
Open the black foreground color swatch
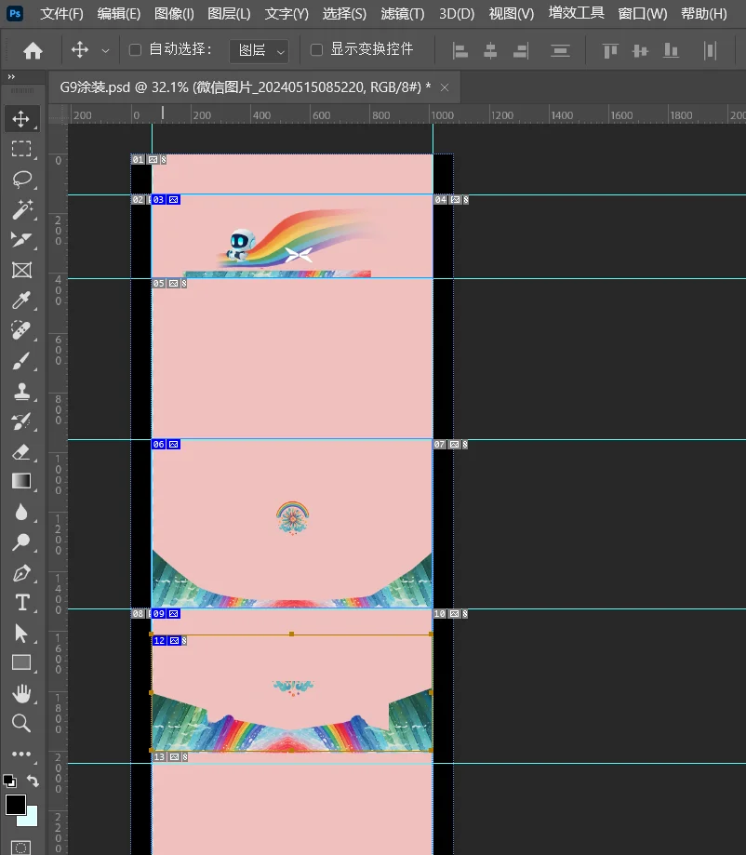click(15, 804)
